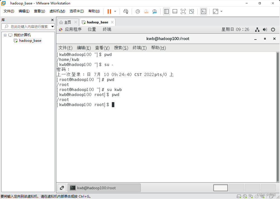Open terminal 终端(T) menu
Image resolution: width=280 pixels, height=199 pixels.
[x=139, y=48]
